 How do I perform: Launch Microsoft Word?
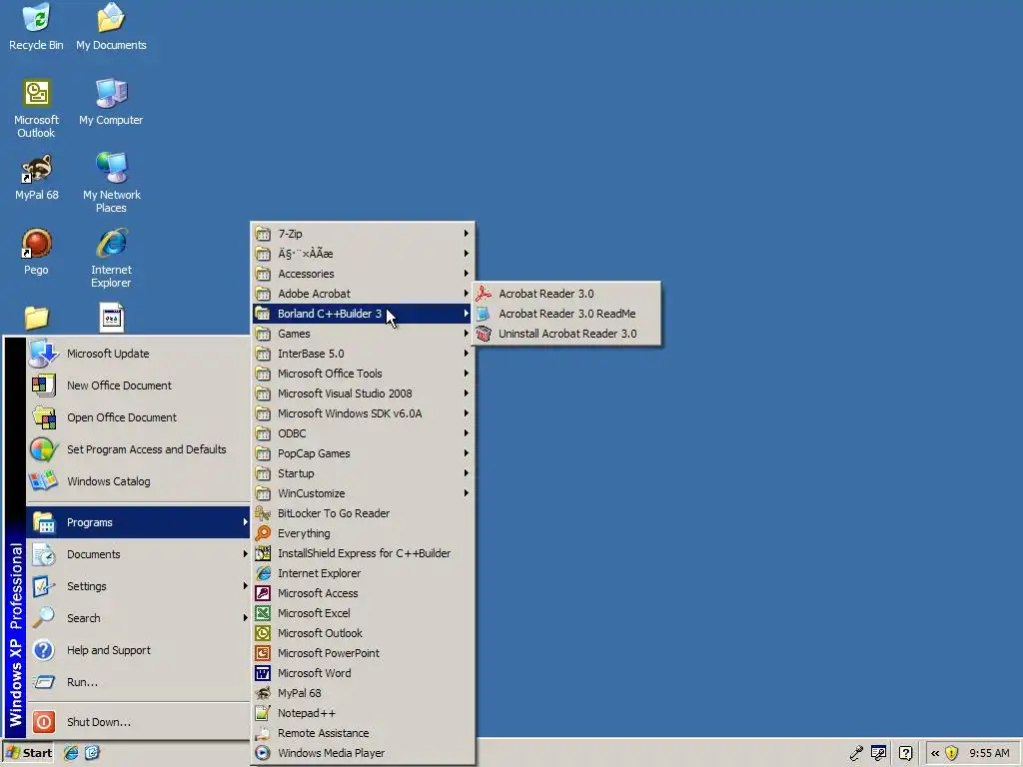pyautogui.click(x=363, y=673)
